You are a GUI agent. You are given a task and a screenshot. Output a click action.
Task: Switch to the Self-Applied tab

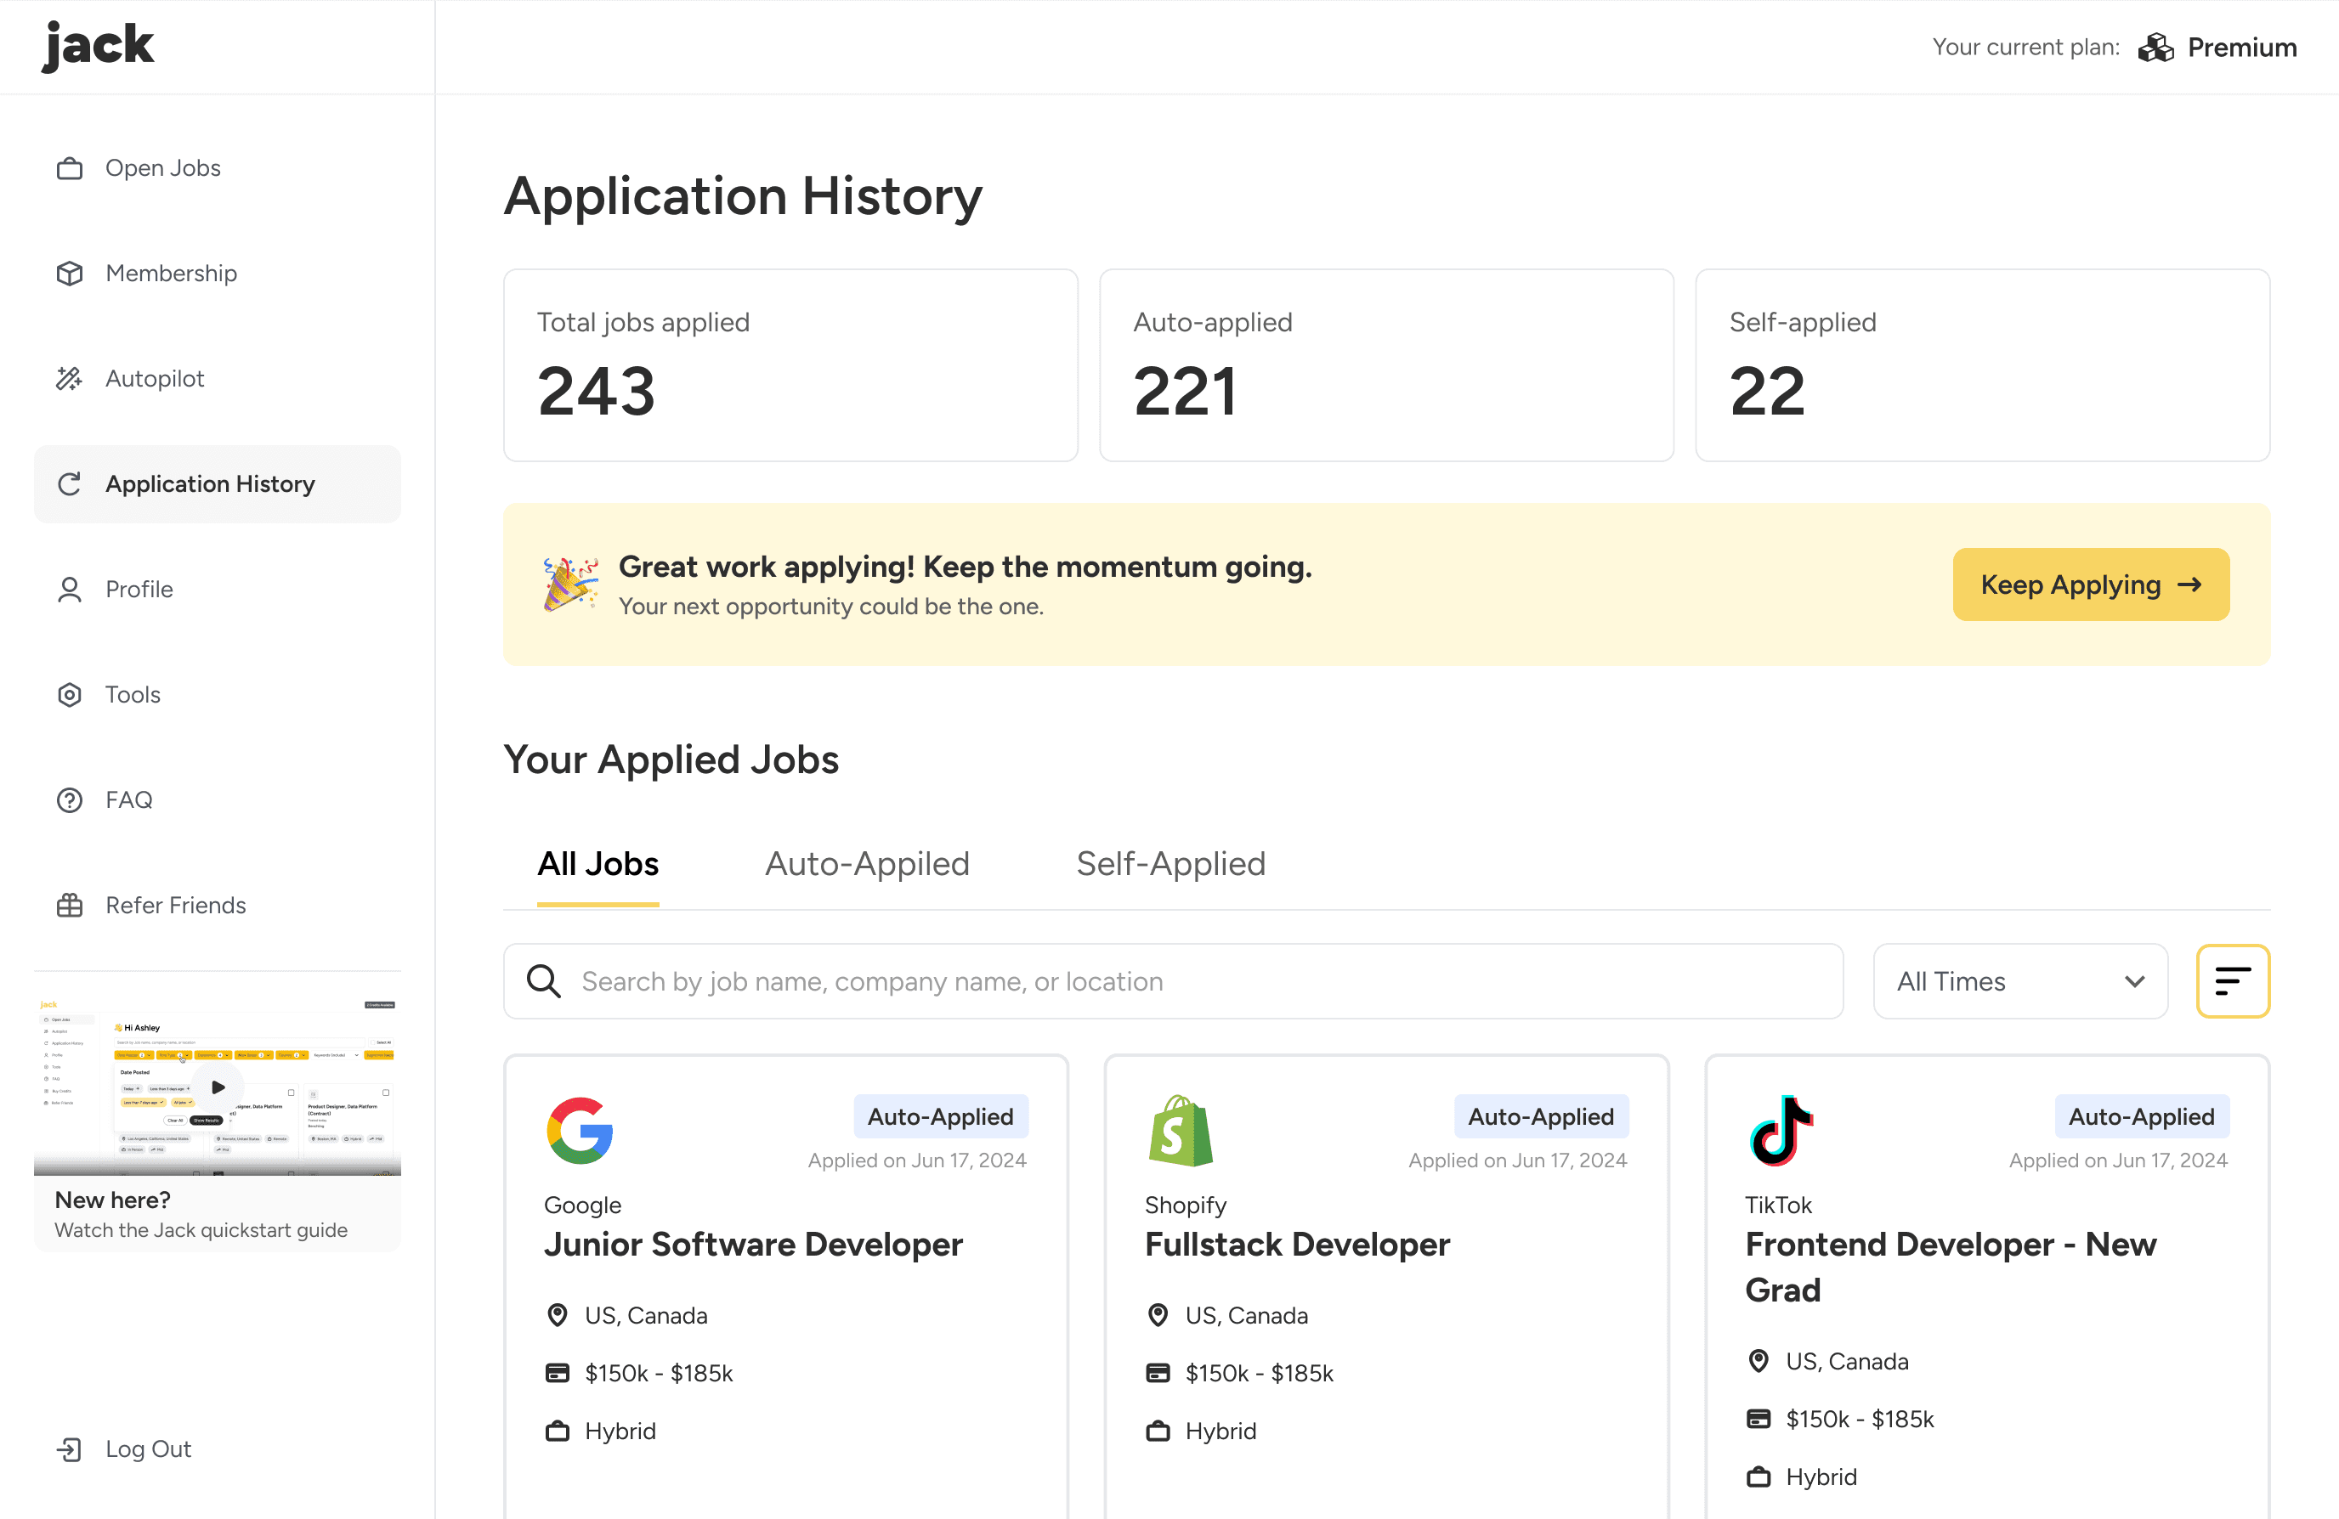[x=1170, y=864]
